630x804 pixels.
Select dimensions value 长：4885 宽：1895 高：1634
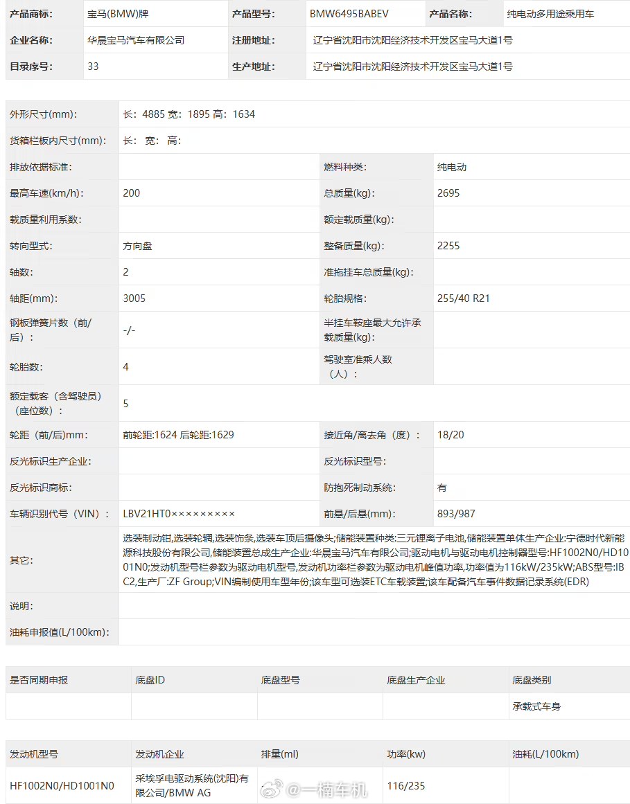click(x=189, y=114)
